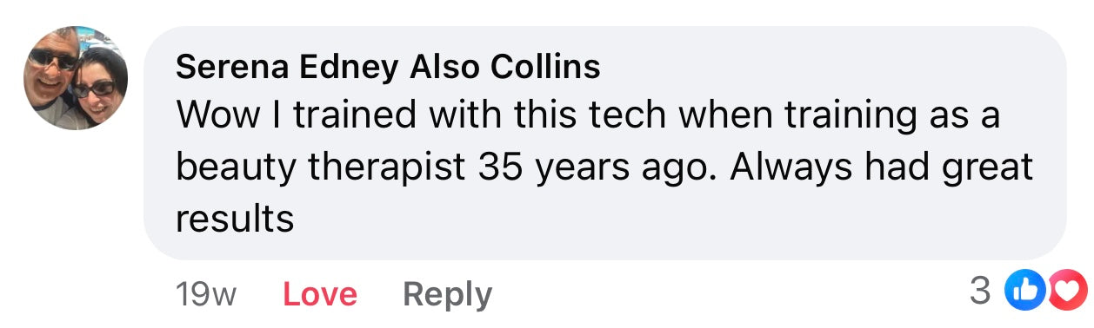
Task: Select the gray comment bubble background
Action: point(604,142)
